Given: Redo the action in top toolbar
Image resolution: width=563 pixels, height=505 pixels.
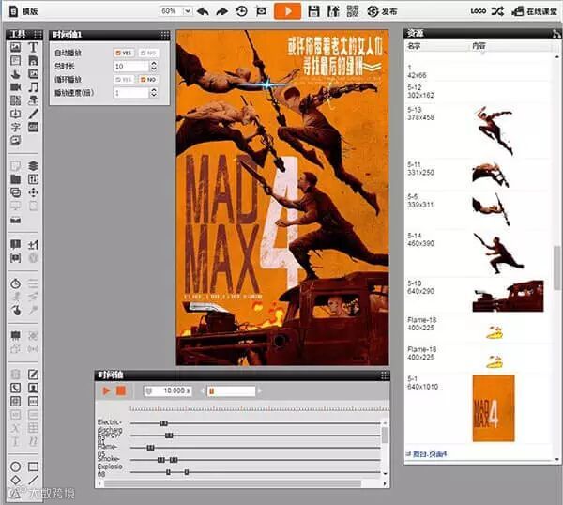Looking at the screenshot, I should pyautogui.click(x=222, y=11).
